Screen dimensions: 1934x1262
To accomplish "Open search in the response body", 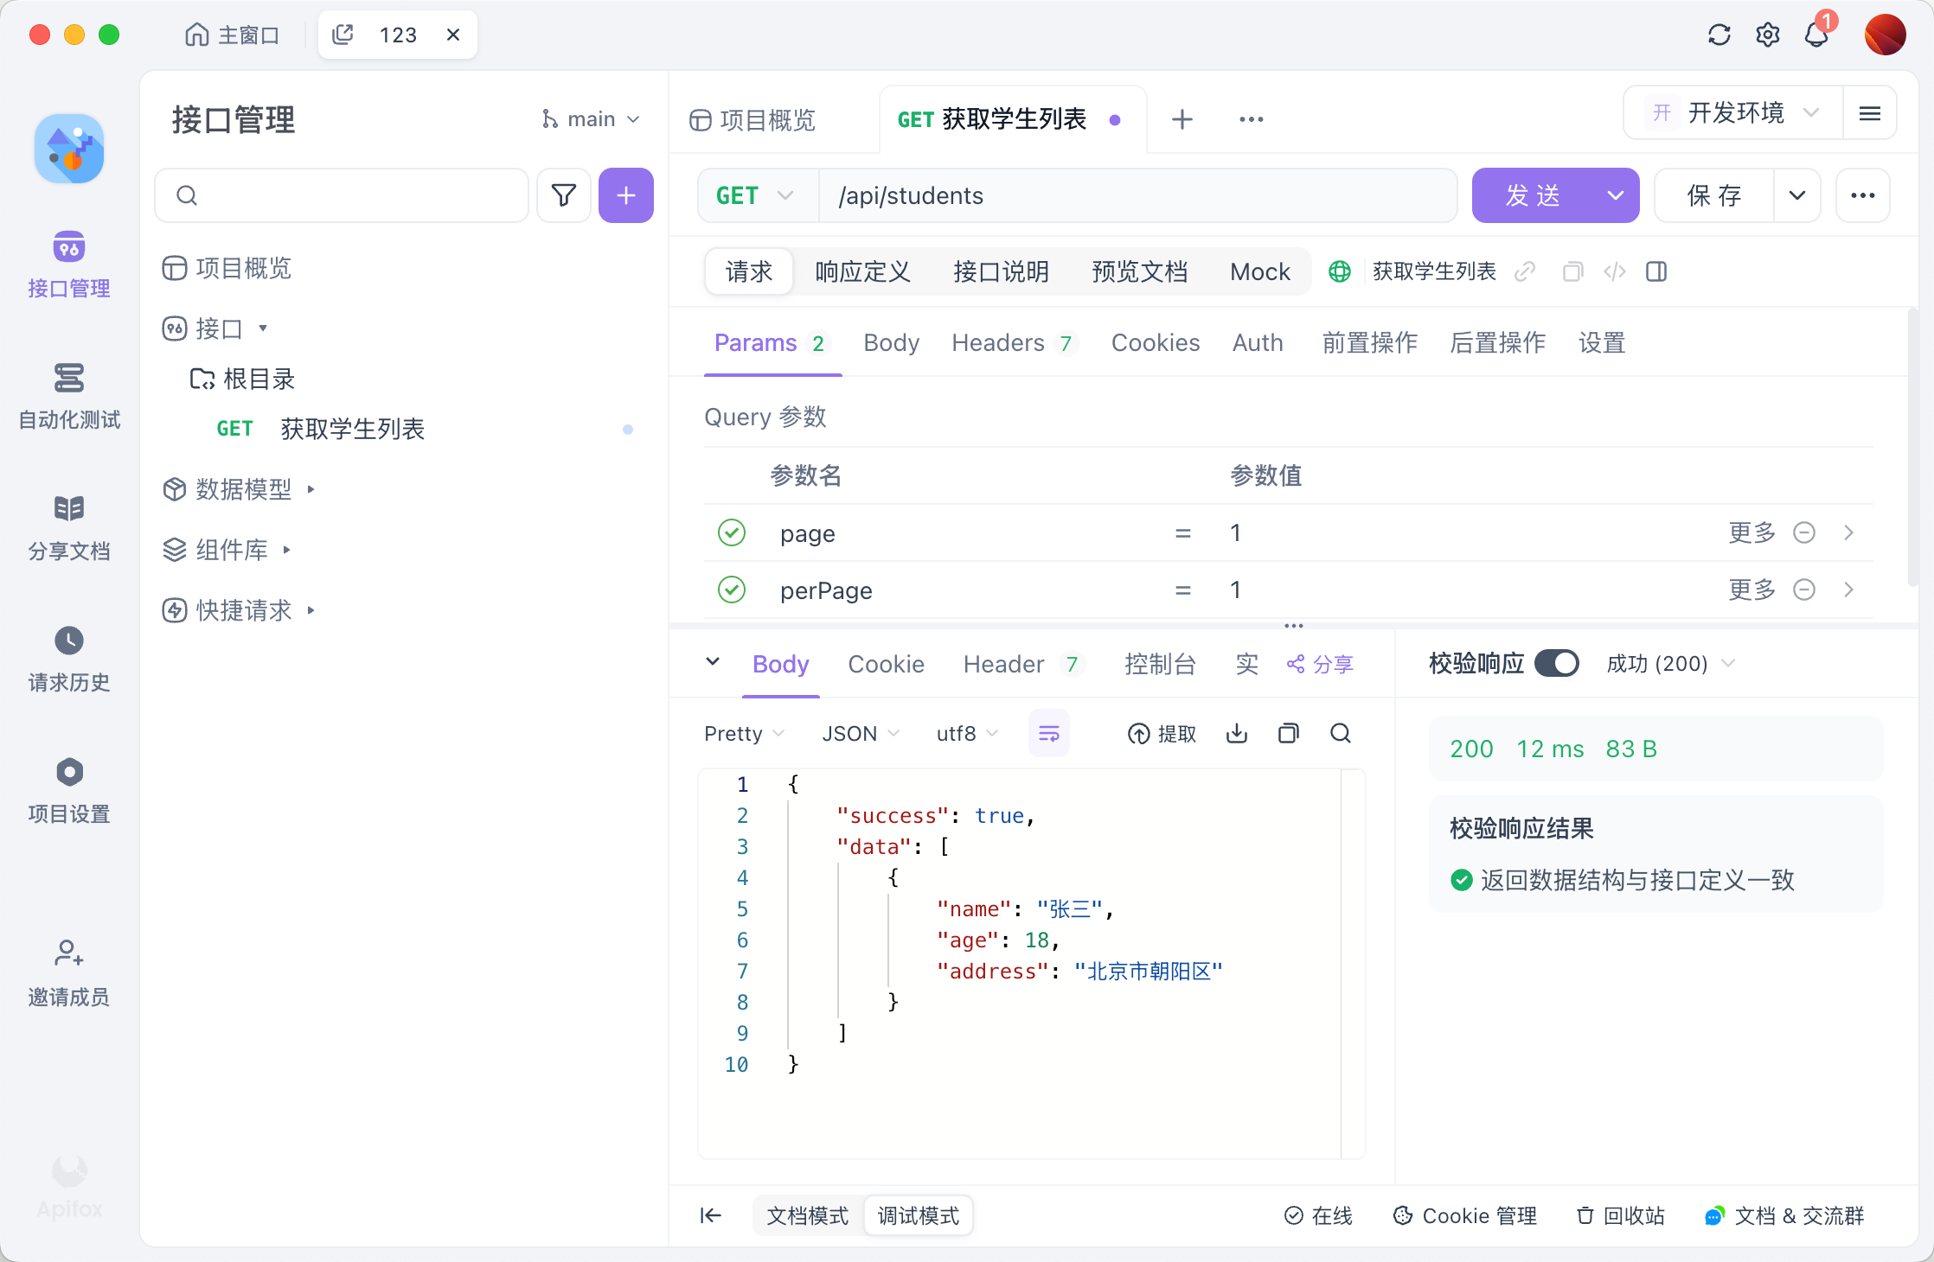I will pyautogui.click(x=1340, y=733).
